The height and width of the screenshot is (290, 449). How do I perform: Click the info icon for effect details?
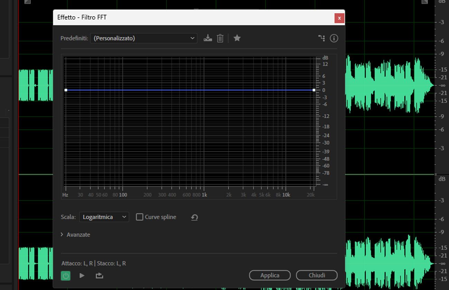click(334, 38)
